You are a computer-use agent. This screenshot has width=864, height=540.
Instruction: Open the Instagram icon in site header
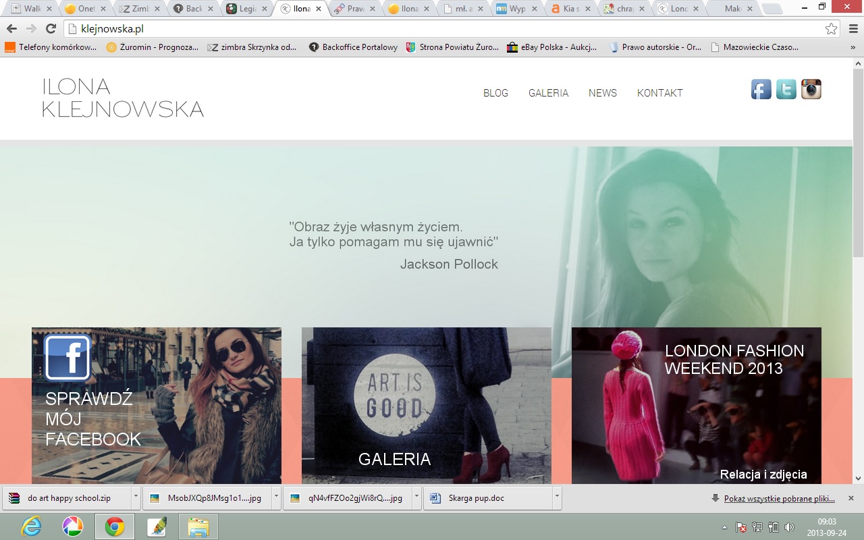811,89
